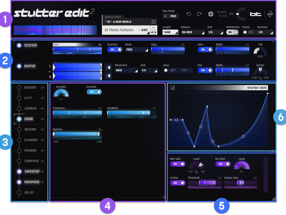The height and width of the screenshot is (215, 286).
Task: Open the hexagonal options settings icon
Action: click(x=211, y=14)
